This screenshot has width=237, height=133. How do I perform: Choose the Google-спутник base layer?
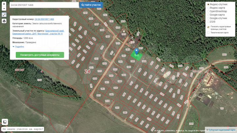[208, 18]
